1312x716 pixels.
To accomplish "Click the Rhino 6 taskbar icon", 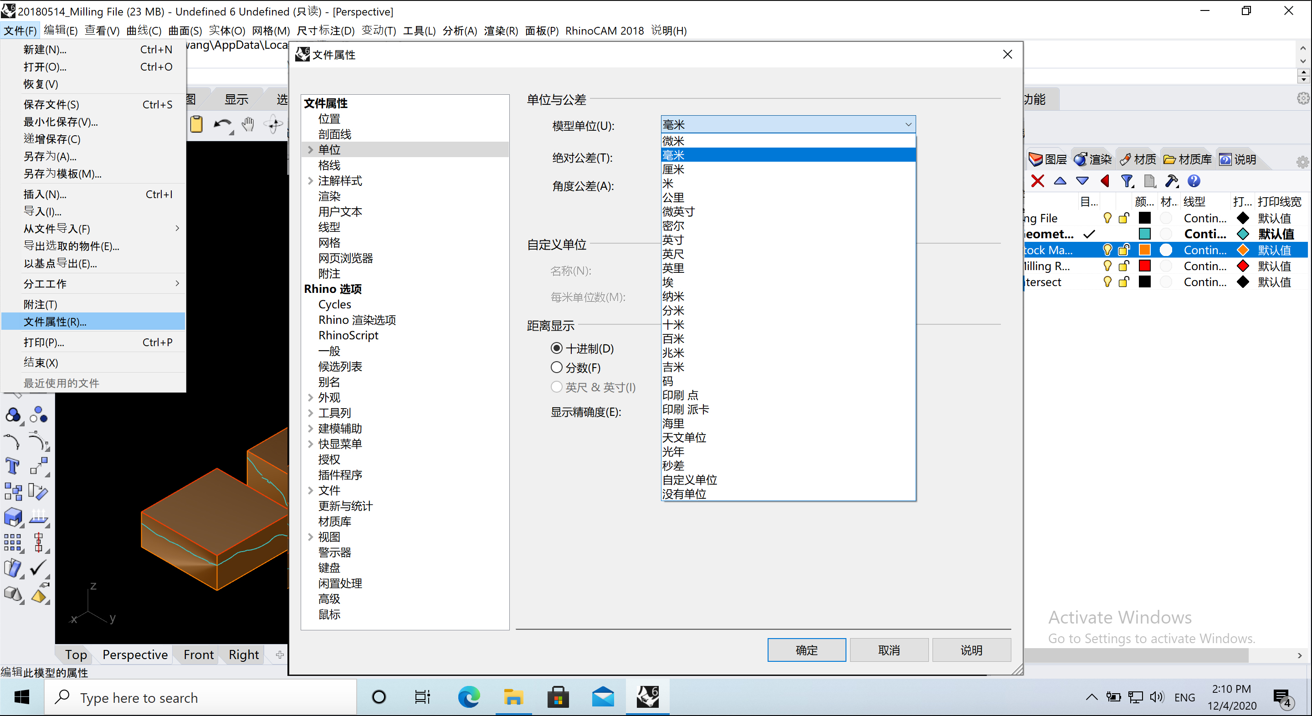I will coord(648,697).
